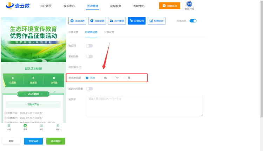Click the VIP 会员升级 badge icon

click(189, 4)
